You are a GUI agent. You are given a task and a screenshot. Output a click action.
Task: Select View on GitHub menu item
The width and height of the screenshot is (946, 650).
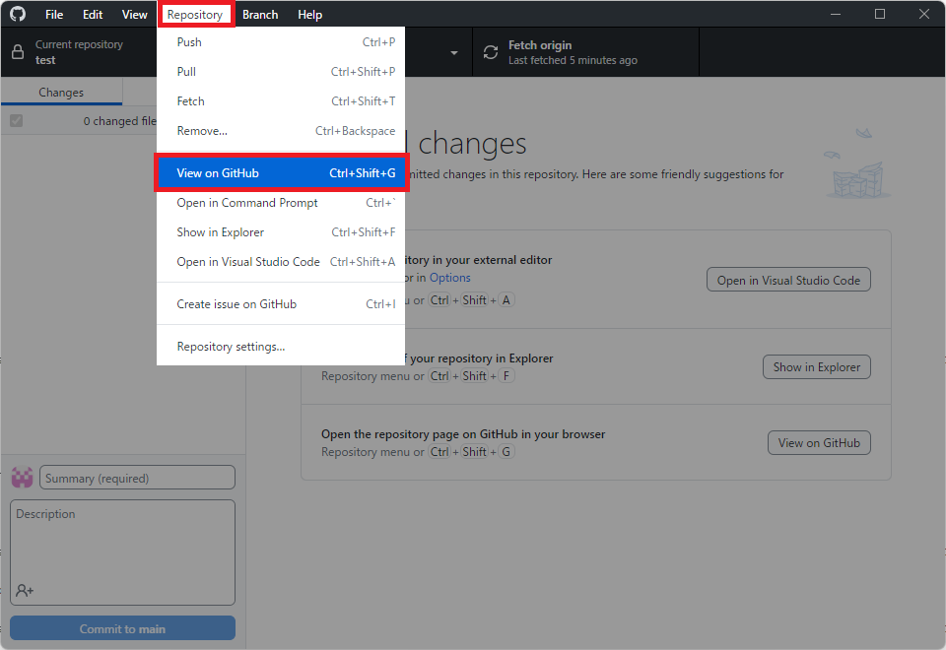tap(281, 173)
